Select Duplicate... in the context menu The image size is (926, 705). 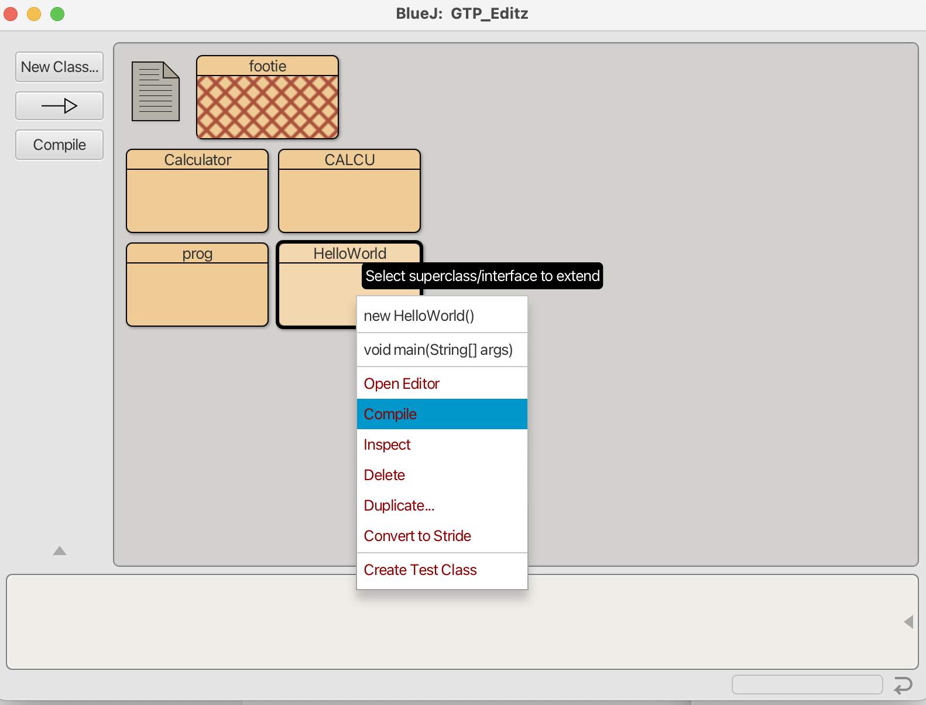[x=442, y=505]
